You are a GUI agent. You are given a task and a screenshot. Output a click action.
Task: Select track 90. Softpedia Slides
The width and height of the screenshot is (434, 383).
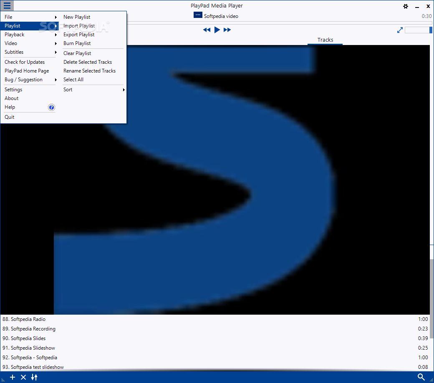coord(215,338)
